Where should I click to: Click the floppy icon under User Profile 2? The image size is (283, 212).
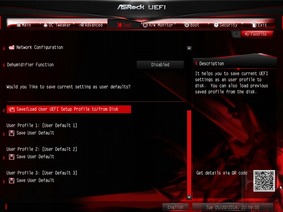[12, 157]
